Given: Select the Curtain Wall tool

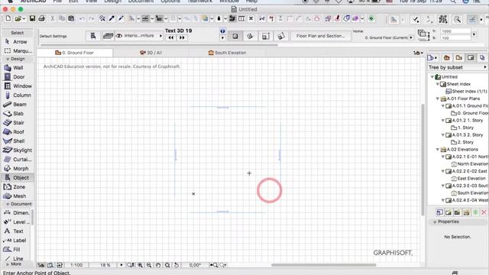Looking at the screenshot, I should pos(18,160).
